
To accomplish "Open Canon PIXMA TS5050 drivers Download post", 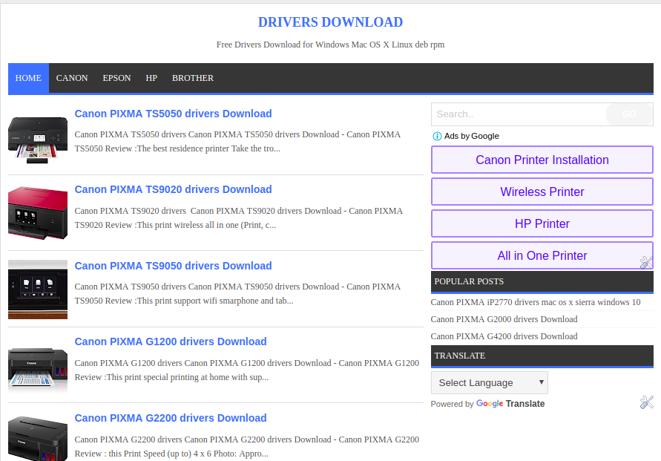I will (x=174, y=114).
